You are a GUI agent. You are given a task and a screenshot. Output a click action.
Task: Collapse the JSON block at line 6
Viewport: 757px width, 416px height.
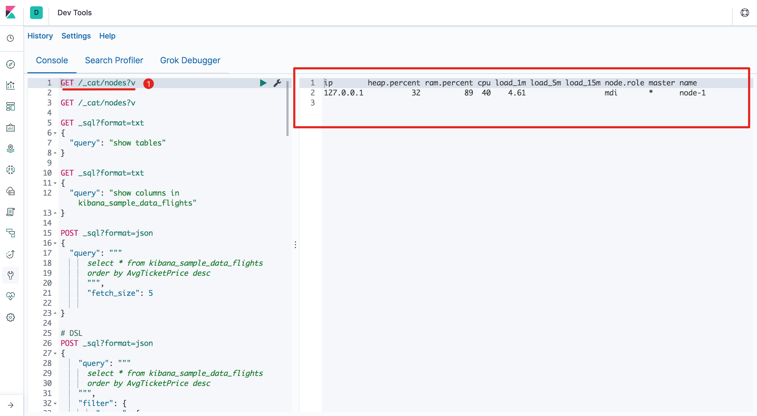click(x=55, y=133)
